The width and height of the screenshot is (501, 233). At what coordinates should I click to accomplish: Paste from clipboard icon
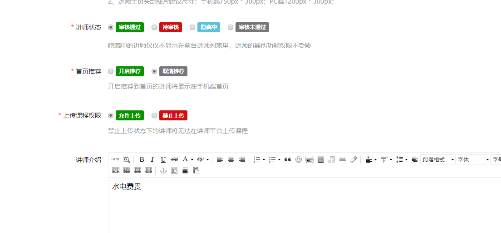[196, 170]
